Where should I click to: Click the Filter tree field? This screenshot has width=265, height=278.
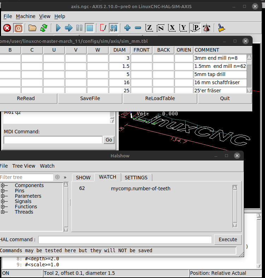[x=26, y=177]
